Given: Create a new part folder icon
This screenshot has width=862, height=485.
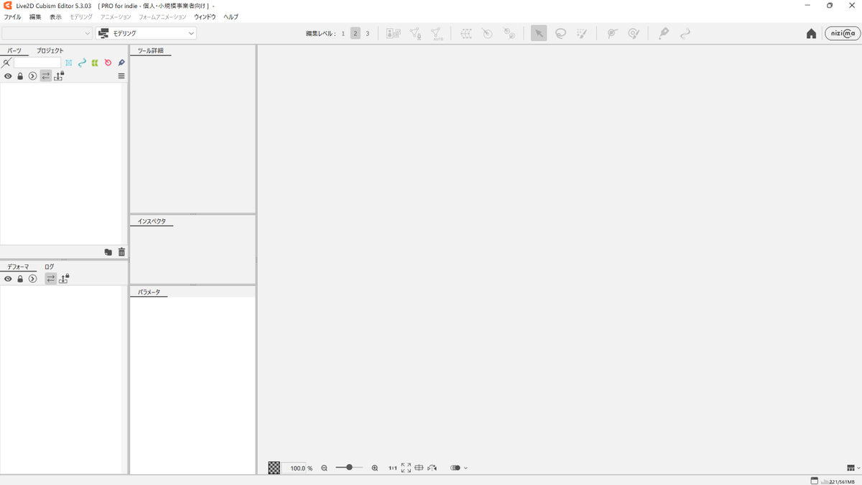Looking at the screenshot, I should coord(108,252).
